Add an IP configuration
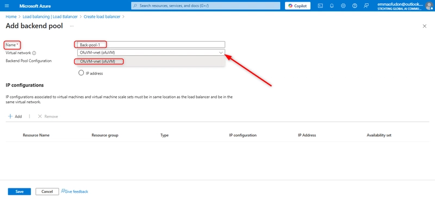This screenshot has width=435, height=203. [x=15, y=116]
